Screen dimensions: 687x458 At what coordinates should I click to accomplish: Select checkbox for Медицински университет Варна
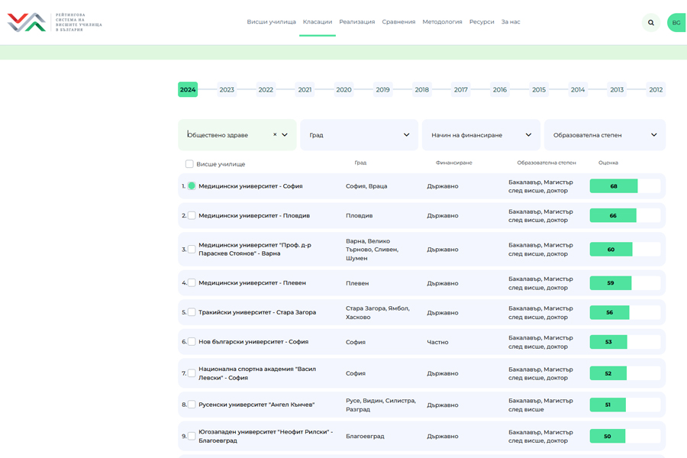tap(192, 249)
